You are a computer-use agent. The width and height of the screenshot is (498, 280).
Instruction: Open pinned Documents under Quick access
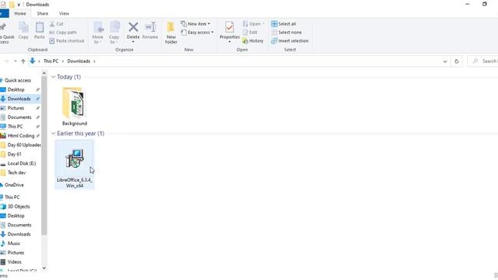click(x=19, y=117)
